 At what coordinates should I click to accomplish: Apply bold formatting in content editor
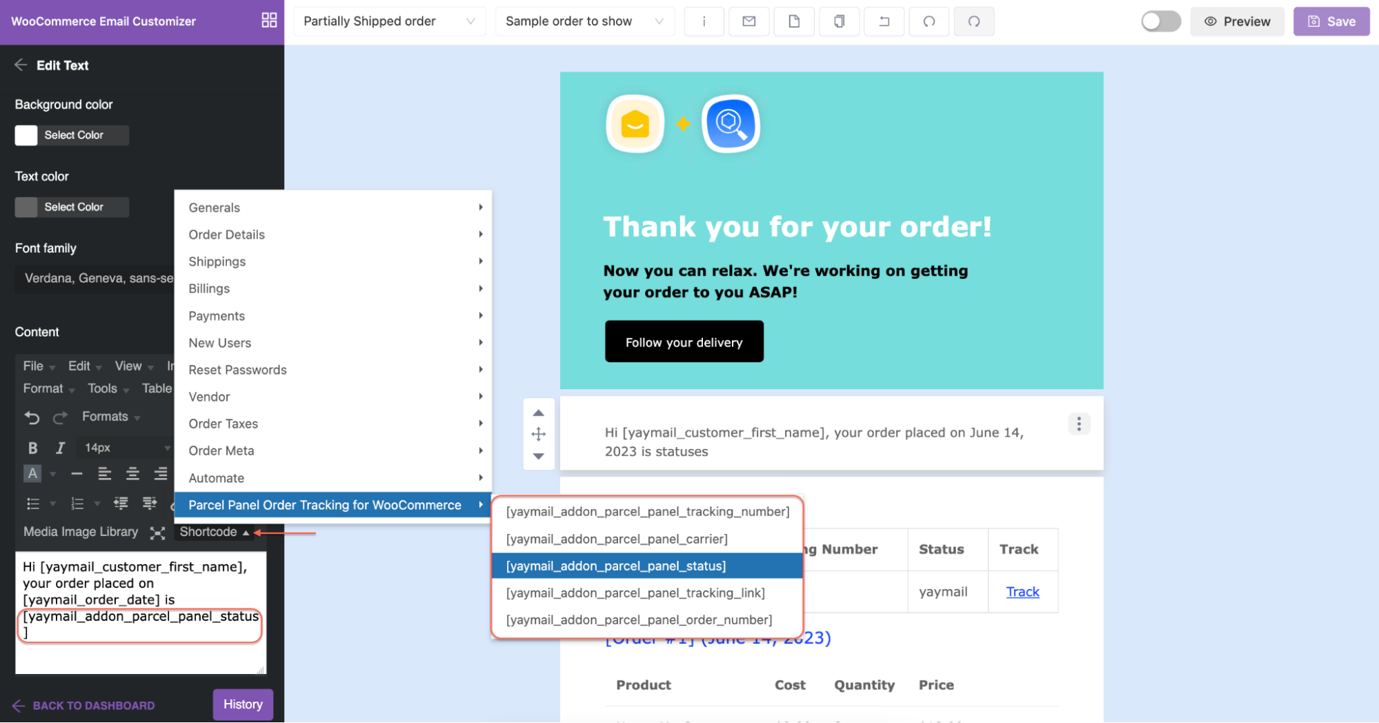point(32,448)
